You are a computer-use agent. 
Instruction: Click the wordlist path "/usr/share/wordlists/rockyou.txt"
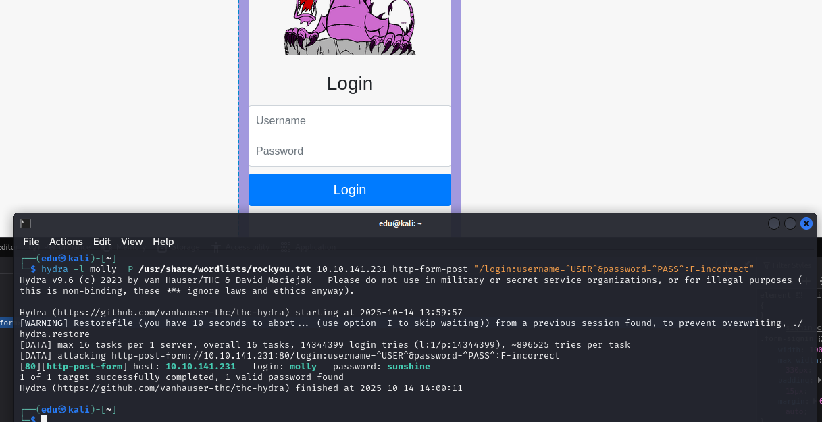pos(225,269)
